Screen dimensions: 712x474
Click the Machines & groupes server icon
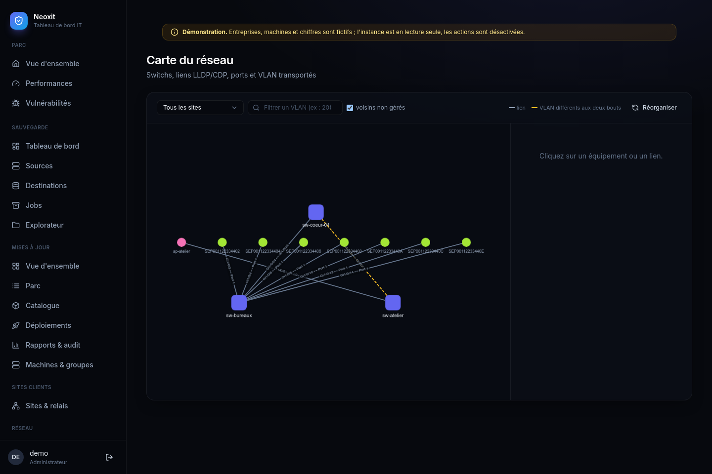(x=16, y=365)
